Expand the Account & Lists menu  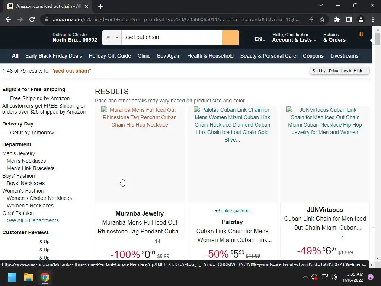294,38
